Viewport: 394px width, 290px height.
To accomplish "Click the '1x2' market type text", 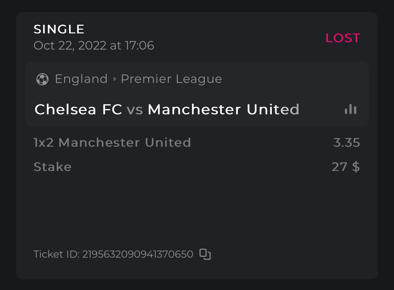I will [x=44, y=142].
